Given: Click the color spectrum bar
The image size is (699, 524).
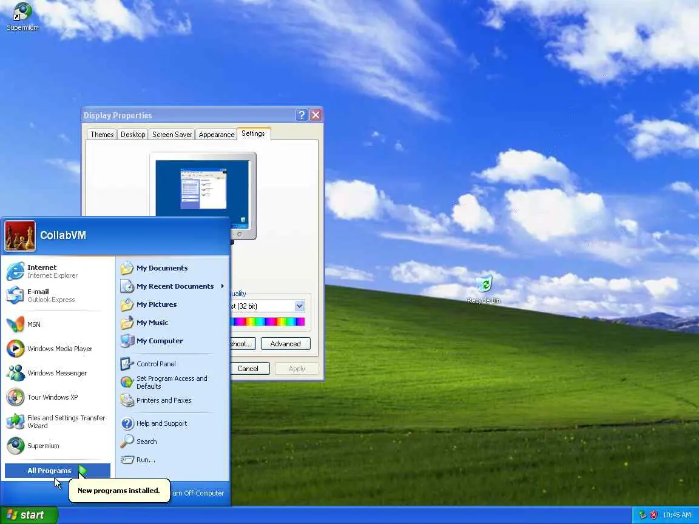Looking at the screenshot, I should point(268,321).
